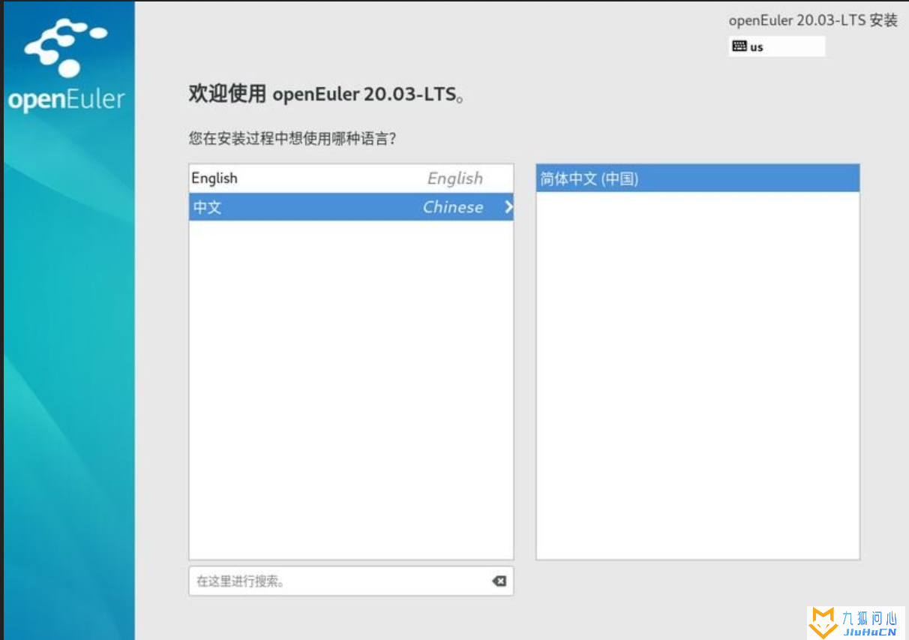This screenshot has width=909, height=640.
Task: Choose 简体中文 (中国) locale
Action: [697, 179]
